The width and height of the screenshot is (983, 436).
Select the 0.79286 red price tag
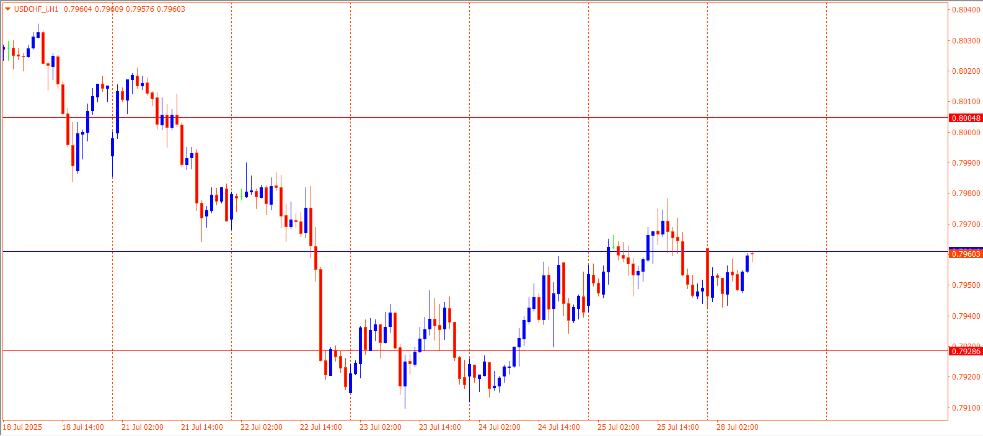click(x=966, y=352)
